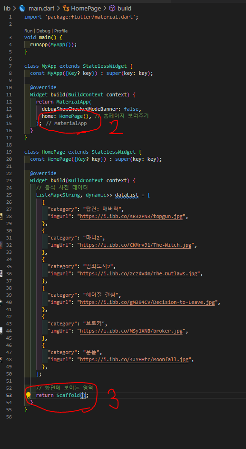Follow the The-Outlaws.jpg URL link
Image resolution: width=246 pixels, height=449 pixels.
tap(138, 274)
